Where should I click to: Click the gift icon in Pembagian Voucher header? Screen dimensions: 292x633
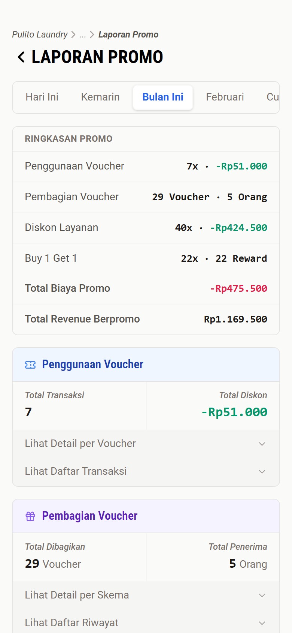(x=30, y=516)
